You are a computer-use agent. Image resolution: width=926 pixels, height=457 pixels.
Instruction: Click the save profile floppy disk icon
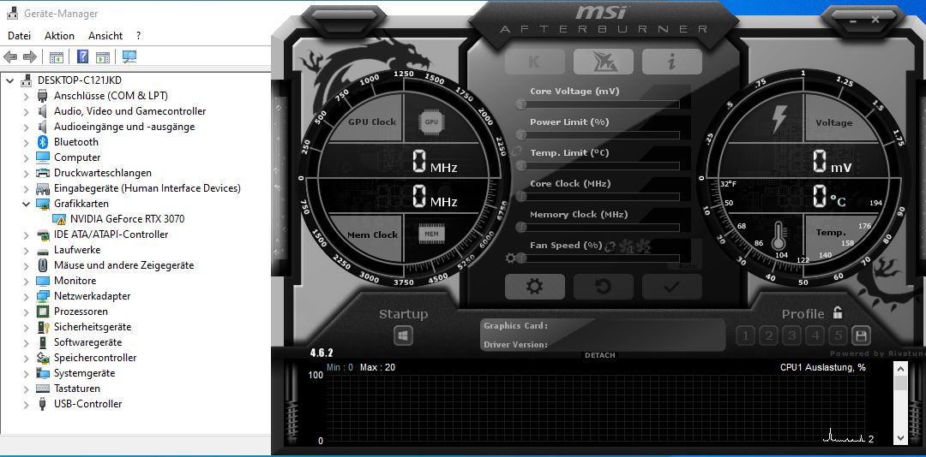click(x=861, y=336)
